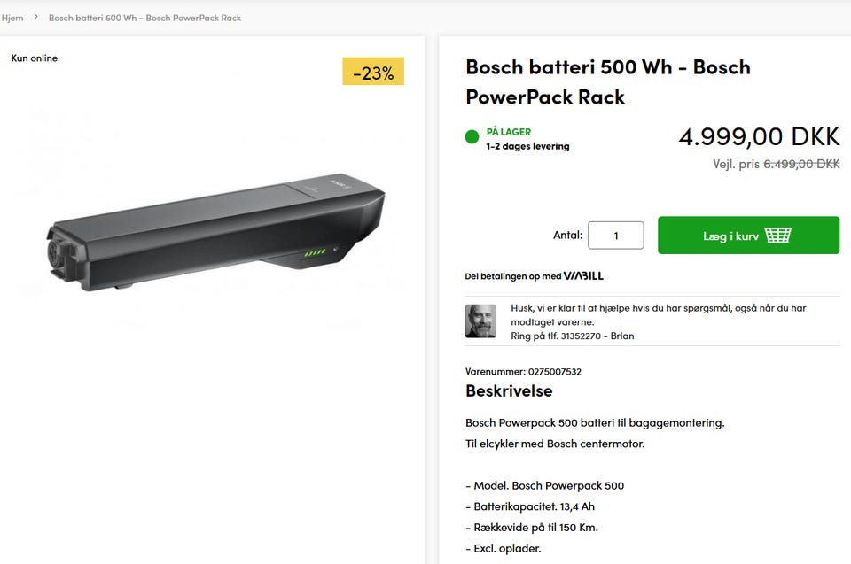Go to Hjem breadcrumb link
The image size is (851, 564).
[12, 18]
